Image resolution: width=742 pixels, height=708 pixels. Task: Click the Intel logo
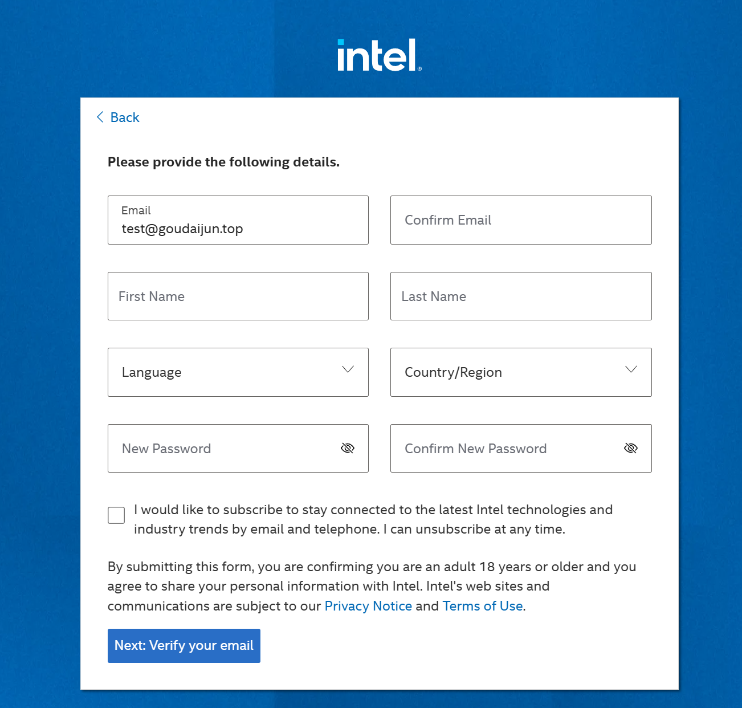(379, 55)
